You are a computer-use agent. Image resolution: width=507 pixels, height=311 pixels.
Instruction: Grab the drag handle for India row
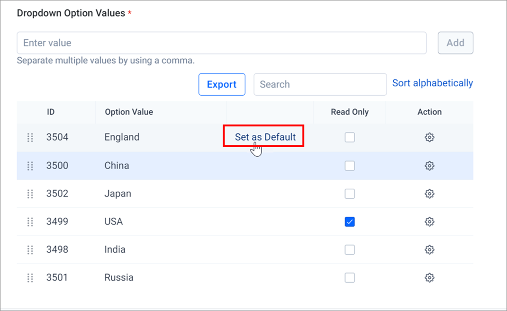point(30,250)
